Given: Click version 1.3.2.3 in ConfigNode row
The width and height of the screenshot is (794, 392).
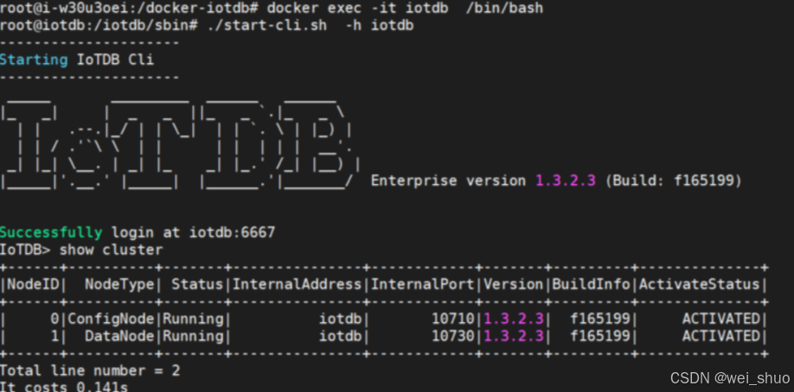Looking at the screenshot, I should coord(514,319).
